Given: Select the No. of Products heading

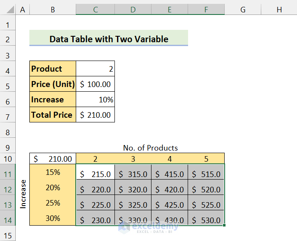Looking at the screenshot, I should (x=150, y=148).
